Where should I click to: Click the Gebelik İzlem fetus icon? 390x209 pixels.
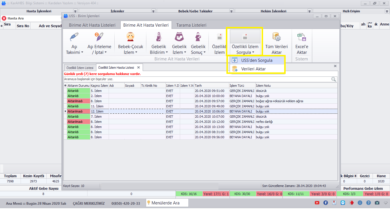[x=179, y=37]
